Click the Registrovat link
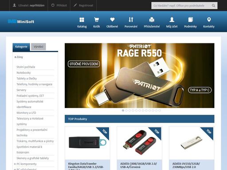 pyautogui.click(x=83, y=5)
